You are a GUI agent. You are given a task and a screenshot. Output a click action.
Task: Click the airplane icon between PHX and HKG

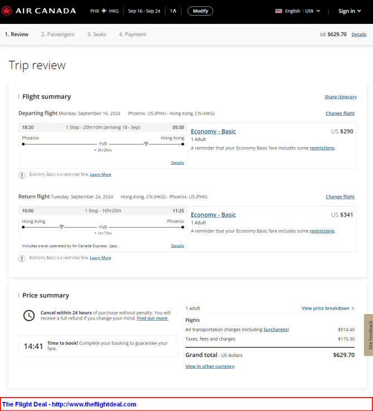tap(104, 11)
